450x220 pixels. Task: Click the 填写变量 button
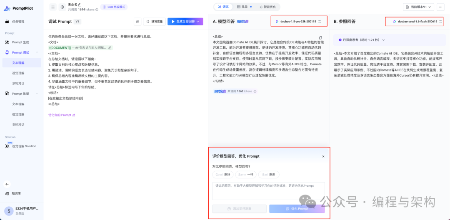tap(155, 22)
